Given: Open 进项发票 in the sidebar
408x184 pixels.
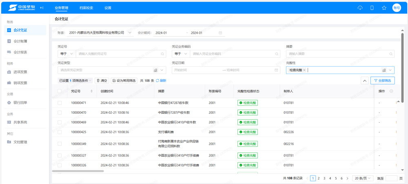Looking at the screenshot, I should (x=25, y=72).
